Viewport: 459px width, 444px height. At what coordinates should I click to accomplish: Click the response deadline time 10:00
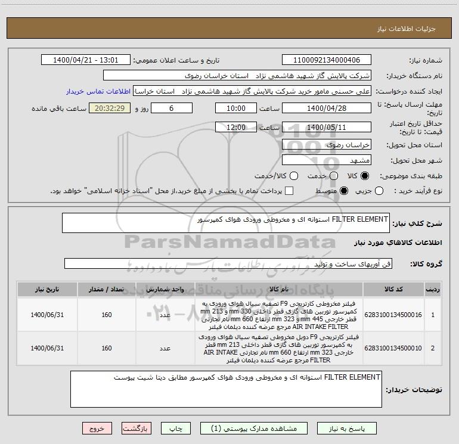point(236,108)
